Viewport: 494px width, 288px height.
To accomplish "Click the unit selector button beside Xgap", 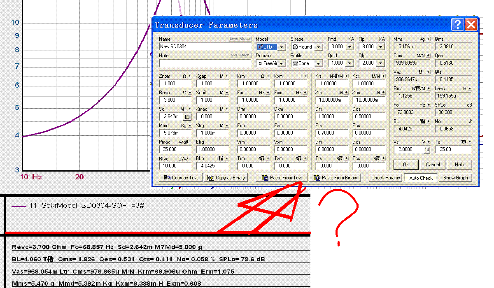I will [x=227, y=76].
